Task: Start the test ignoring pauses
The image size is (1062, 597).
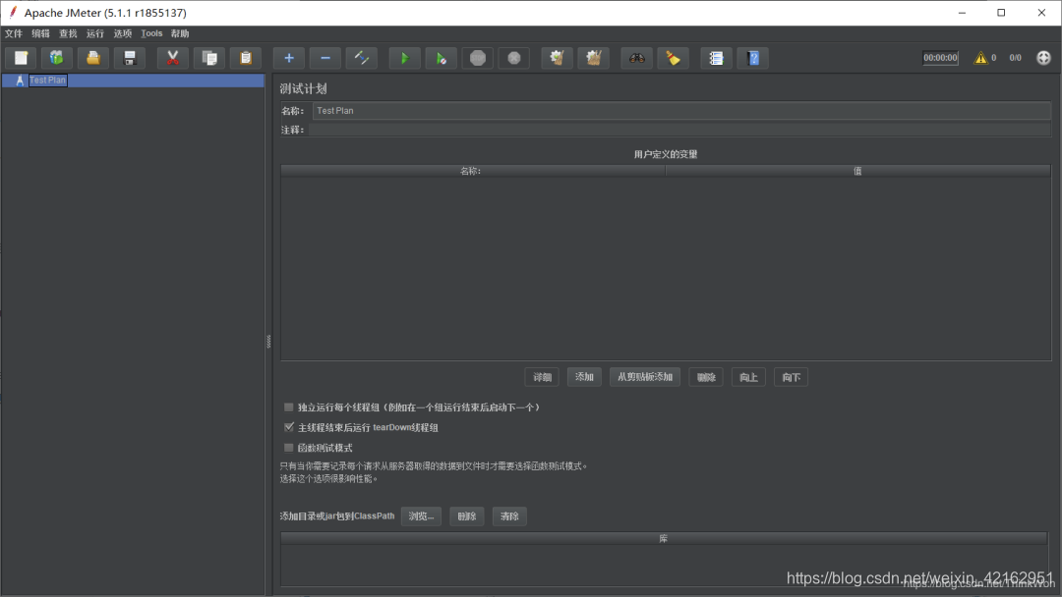Action: click(x=441, y=58)
